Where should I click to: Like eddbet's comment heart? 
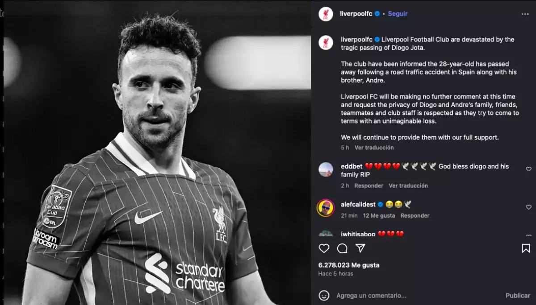[x=528, y=169]
